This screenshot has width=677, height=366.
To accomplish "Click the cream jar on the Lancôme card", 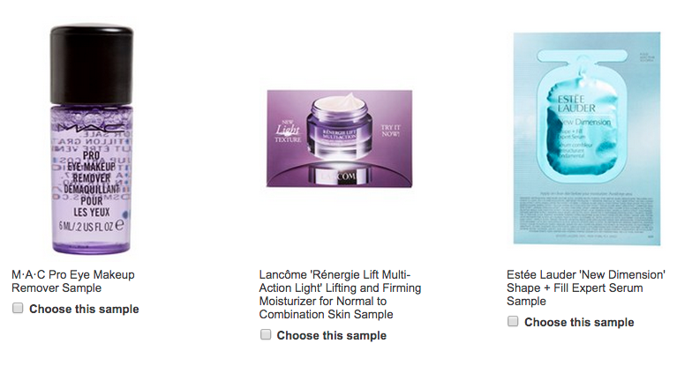I will coord(339,124).
